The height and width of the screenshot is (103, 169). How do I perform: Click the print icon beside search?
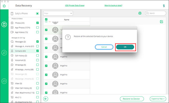click(140, 13)
